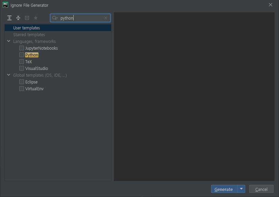Screen dimensions: 279x197
Task: Close the Ignore File Generator dialog
Action: point(271,5)
